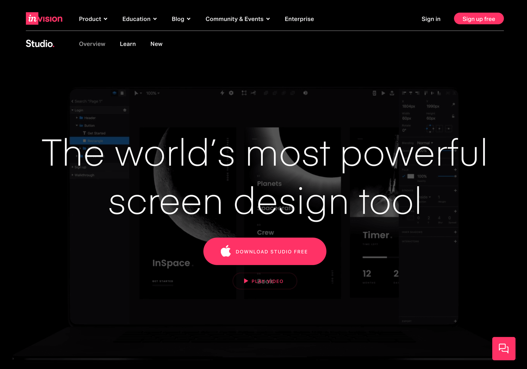Click the Studio logo
The width and height of the screenshot is (527, 369).
(x=40, y=44)
